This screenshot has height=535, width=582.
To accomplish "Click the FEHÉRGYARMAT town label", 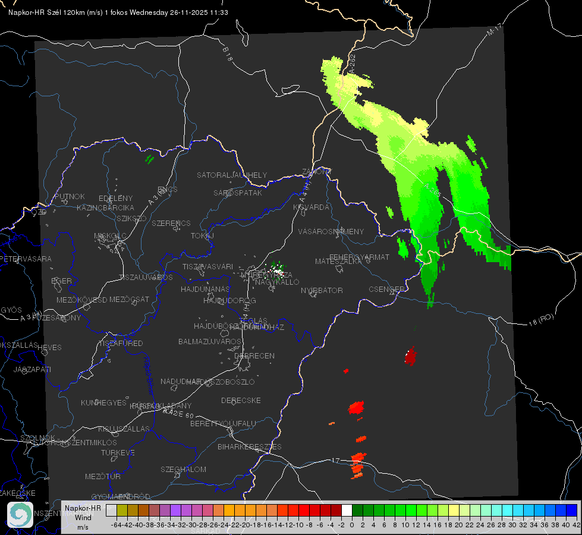I will pos(359,257).
